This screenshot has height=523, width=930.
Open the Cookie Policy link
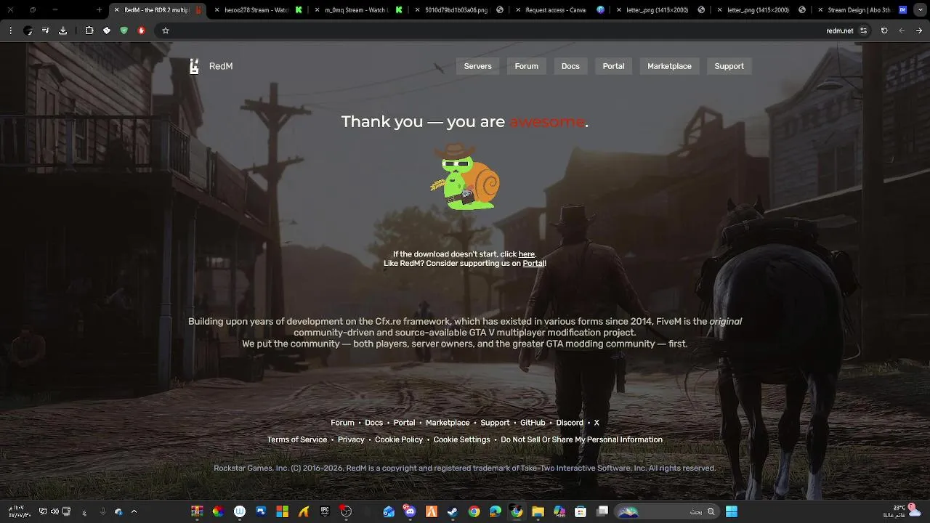coord(399,439)
